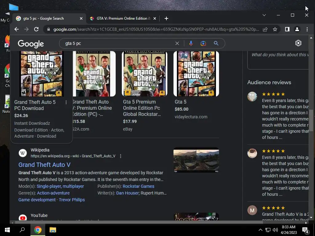Screen dimensions: 315x236
Task: Close the gta 5 pc search tab
Action: [x=81, y=18]
